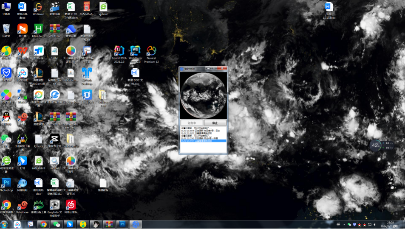Select the ToDesk desktop icon

[x=38, y=51]
